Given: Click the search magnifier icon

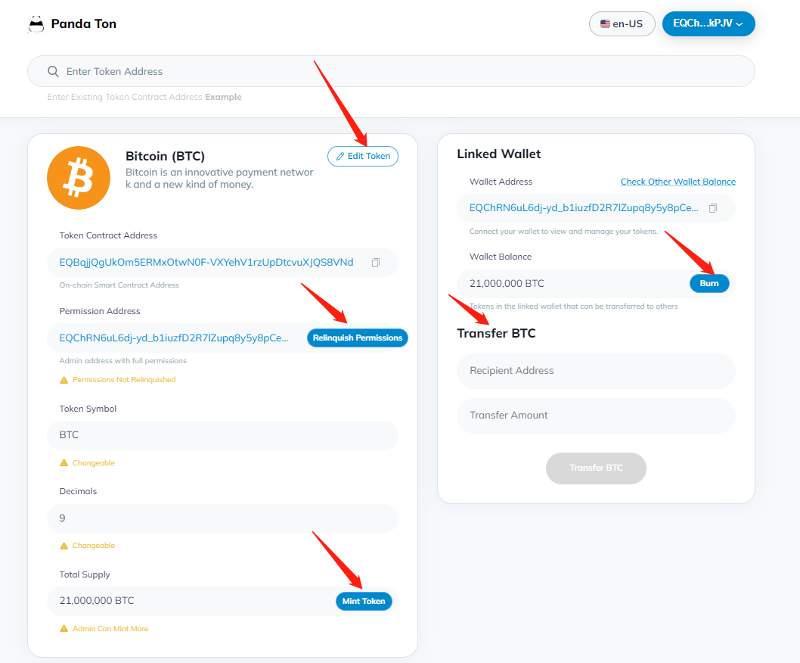Looking at the screenshot, I should coord(53,71).
